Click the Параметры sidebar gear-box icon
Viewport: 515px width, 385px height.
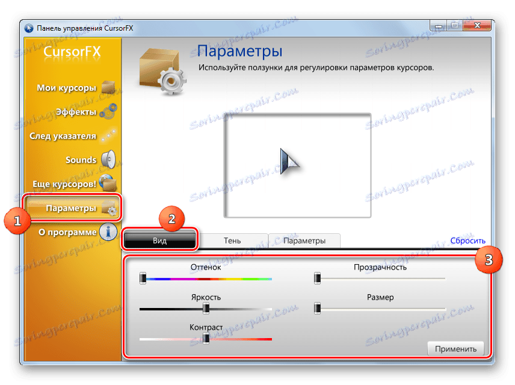tap(109, 208)
